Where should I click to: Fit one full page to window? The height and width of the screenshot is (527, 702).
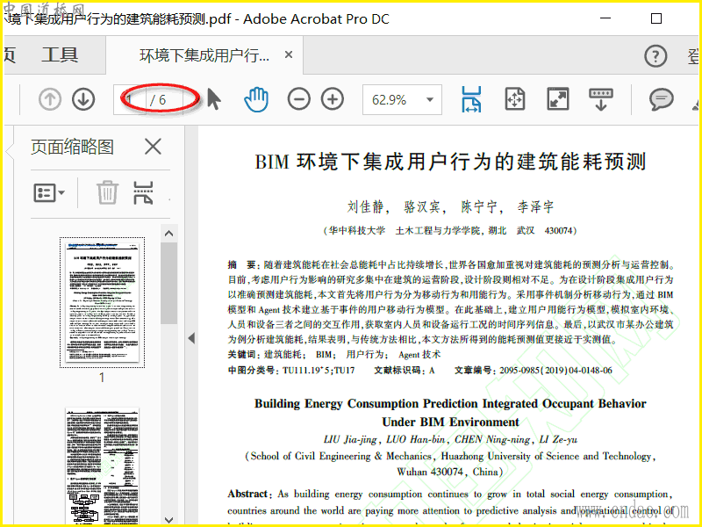pyautogui.click(x=515, y=99)
